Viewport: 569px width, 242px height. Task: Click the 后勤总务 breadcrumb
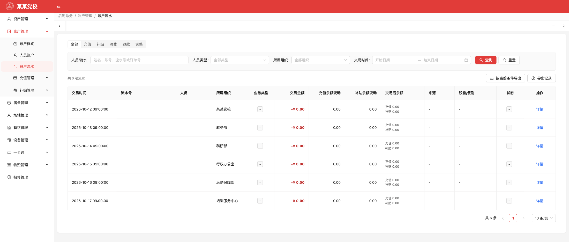[x=65, y=16]
